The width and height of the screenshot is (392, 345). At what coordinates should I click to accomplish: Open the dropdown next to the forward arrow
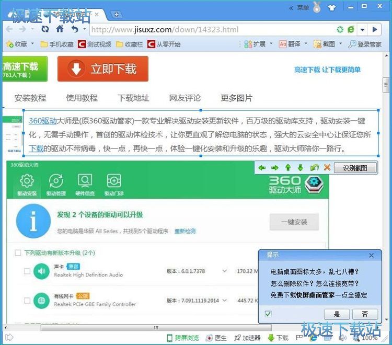(32, 29)
